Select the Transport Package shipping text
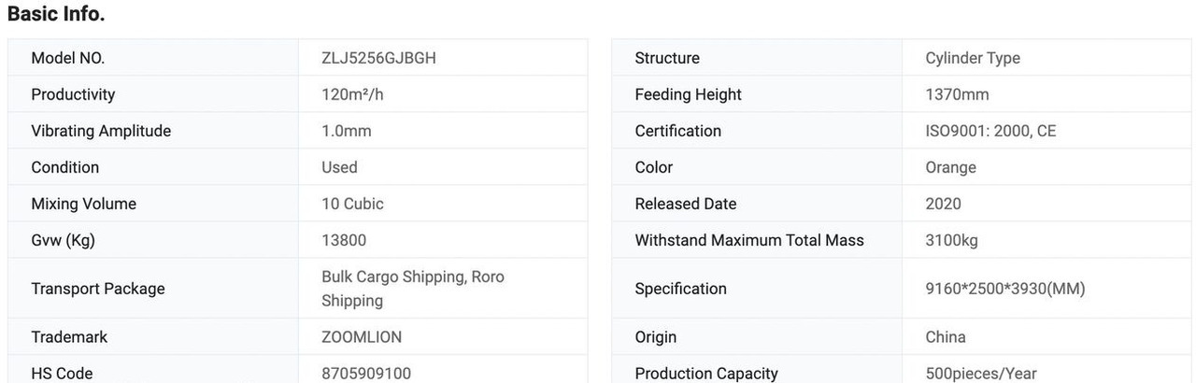The height and width of the screenshot is (383, 1196). (x=412, y=289)
